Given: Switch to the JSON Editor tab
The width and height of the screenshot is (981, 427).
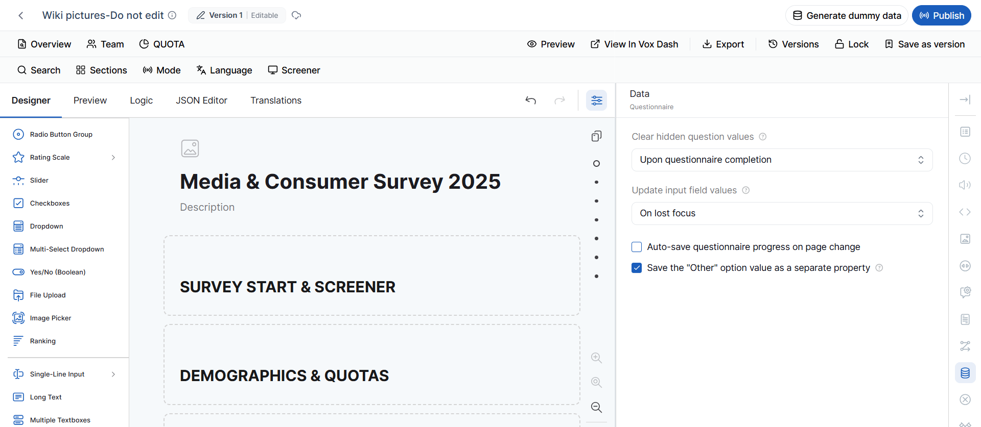Looking at the screenshot, I should [201, 101].
